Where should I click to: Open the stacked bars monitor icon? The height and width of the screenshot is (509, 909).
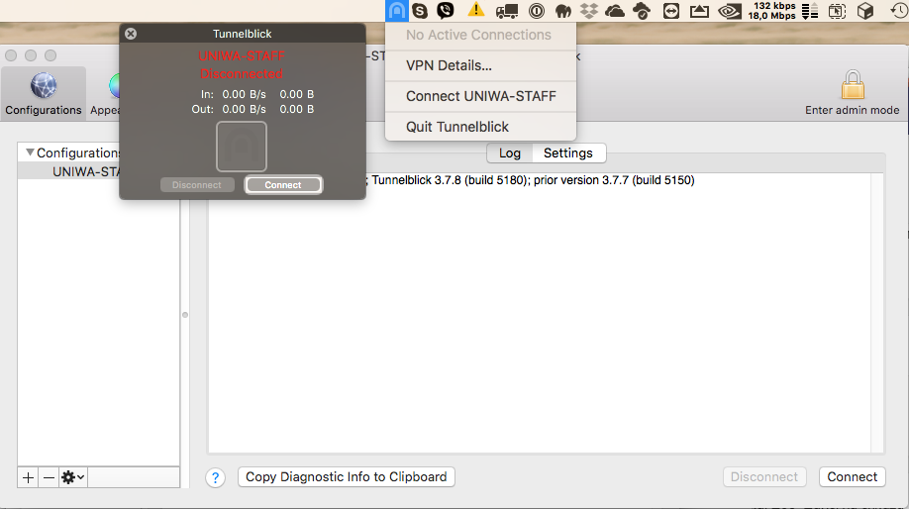[810, 11]
